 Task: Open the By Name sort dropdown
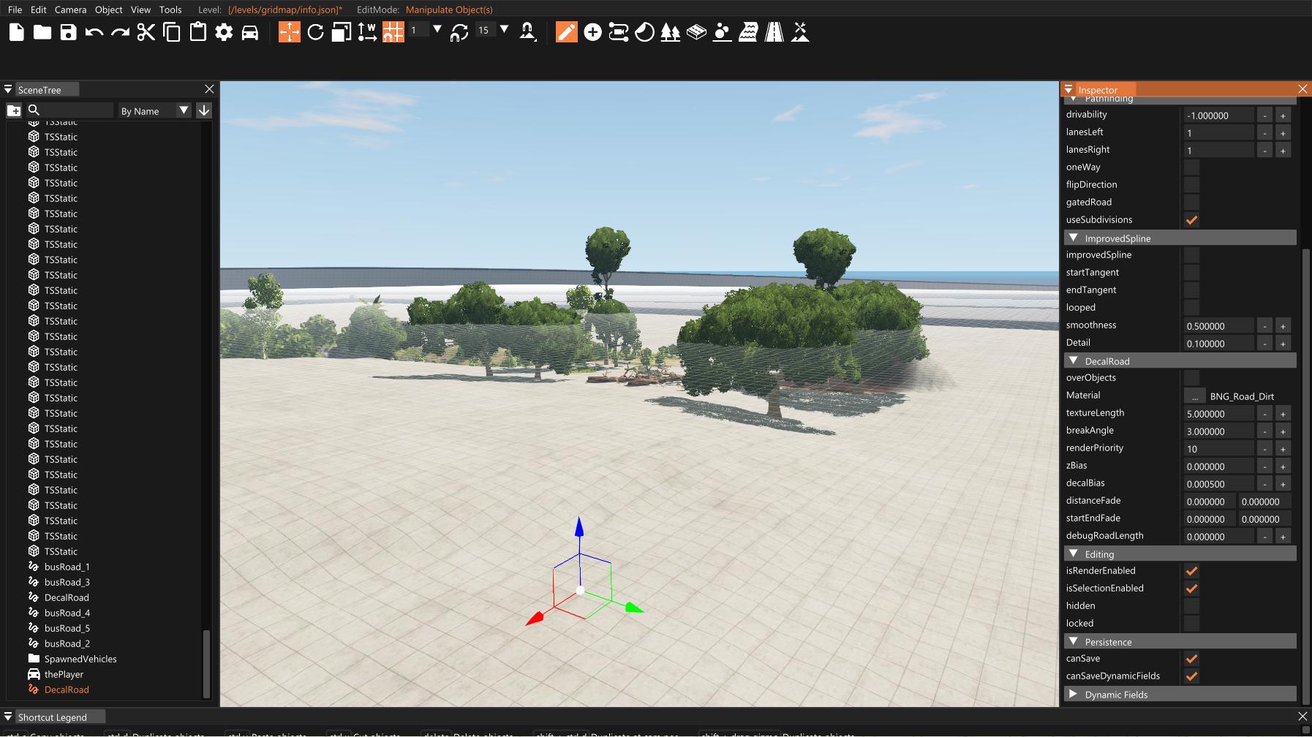(155, 110)
